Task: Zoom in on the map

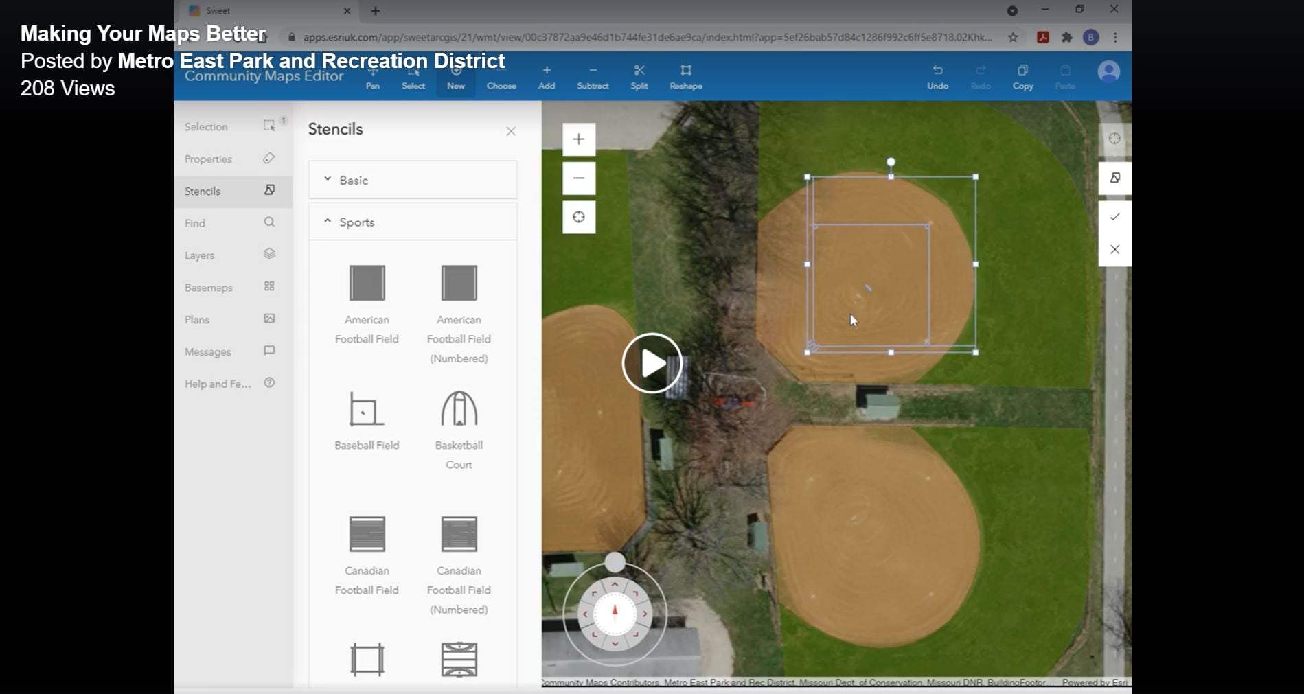Action: 579,139
